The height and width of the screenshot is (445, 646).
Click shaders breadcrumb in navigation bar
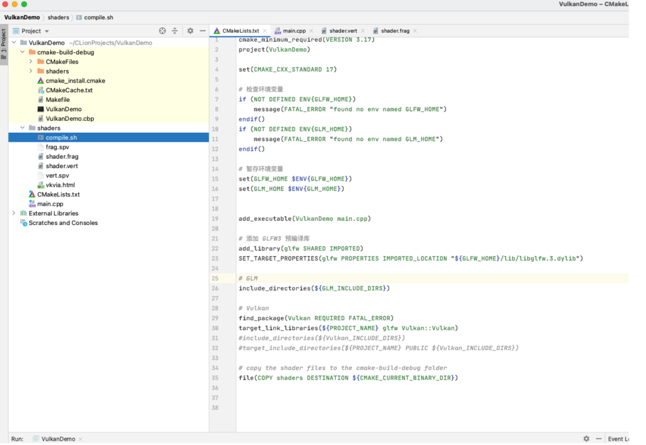pos(58,17)
